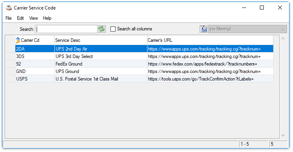This screenshot has height=152, width=293.
Task: Select the 92 carrier code cell
Action: pyautogui.click(x=35, y=64)
